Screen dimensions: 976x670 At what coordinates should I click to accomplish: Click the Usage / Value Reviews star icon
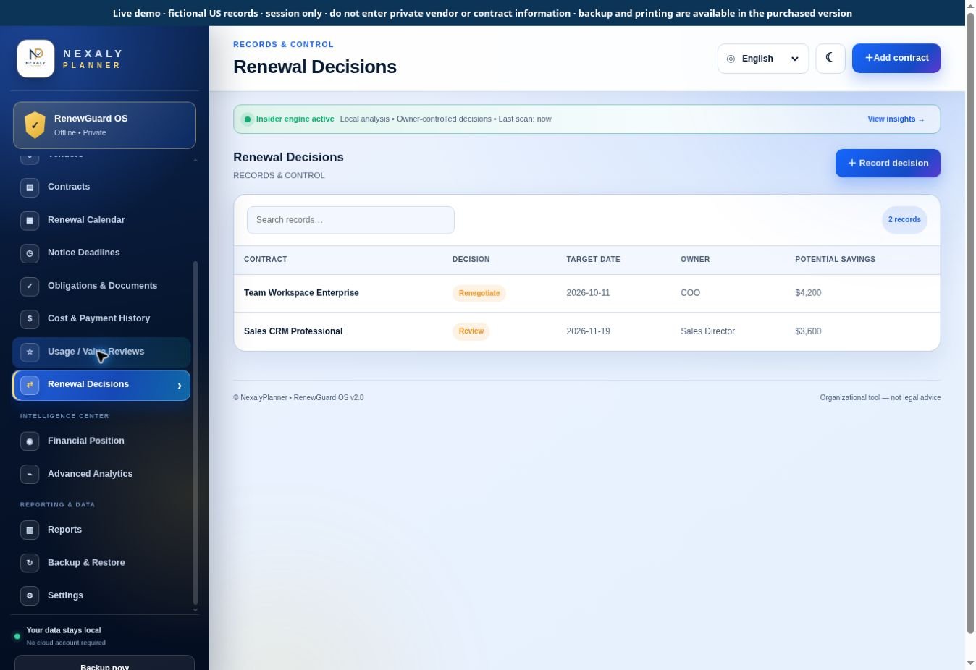[x=30, y=352]
